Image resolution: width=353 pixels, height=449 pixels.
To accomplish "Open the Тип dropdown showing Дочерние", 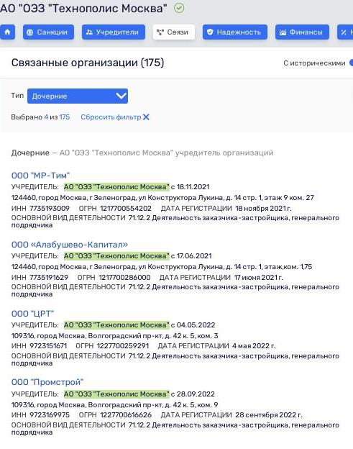I will (x=78, y=96).
